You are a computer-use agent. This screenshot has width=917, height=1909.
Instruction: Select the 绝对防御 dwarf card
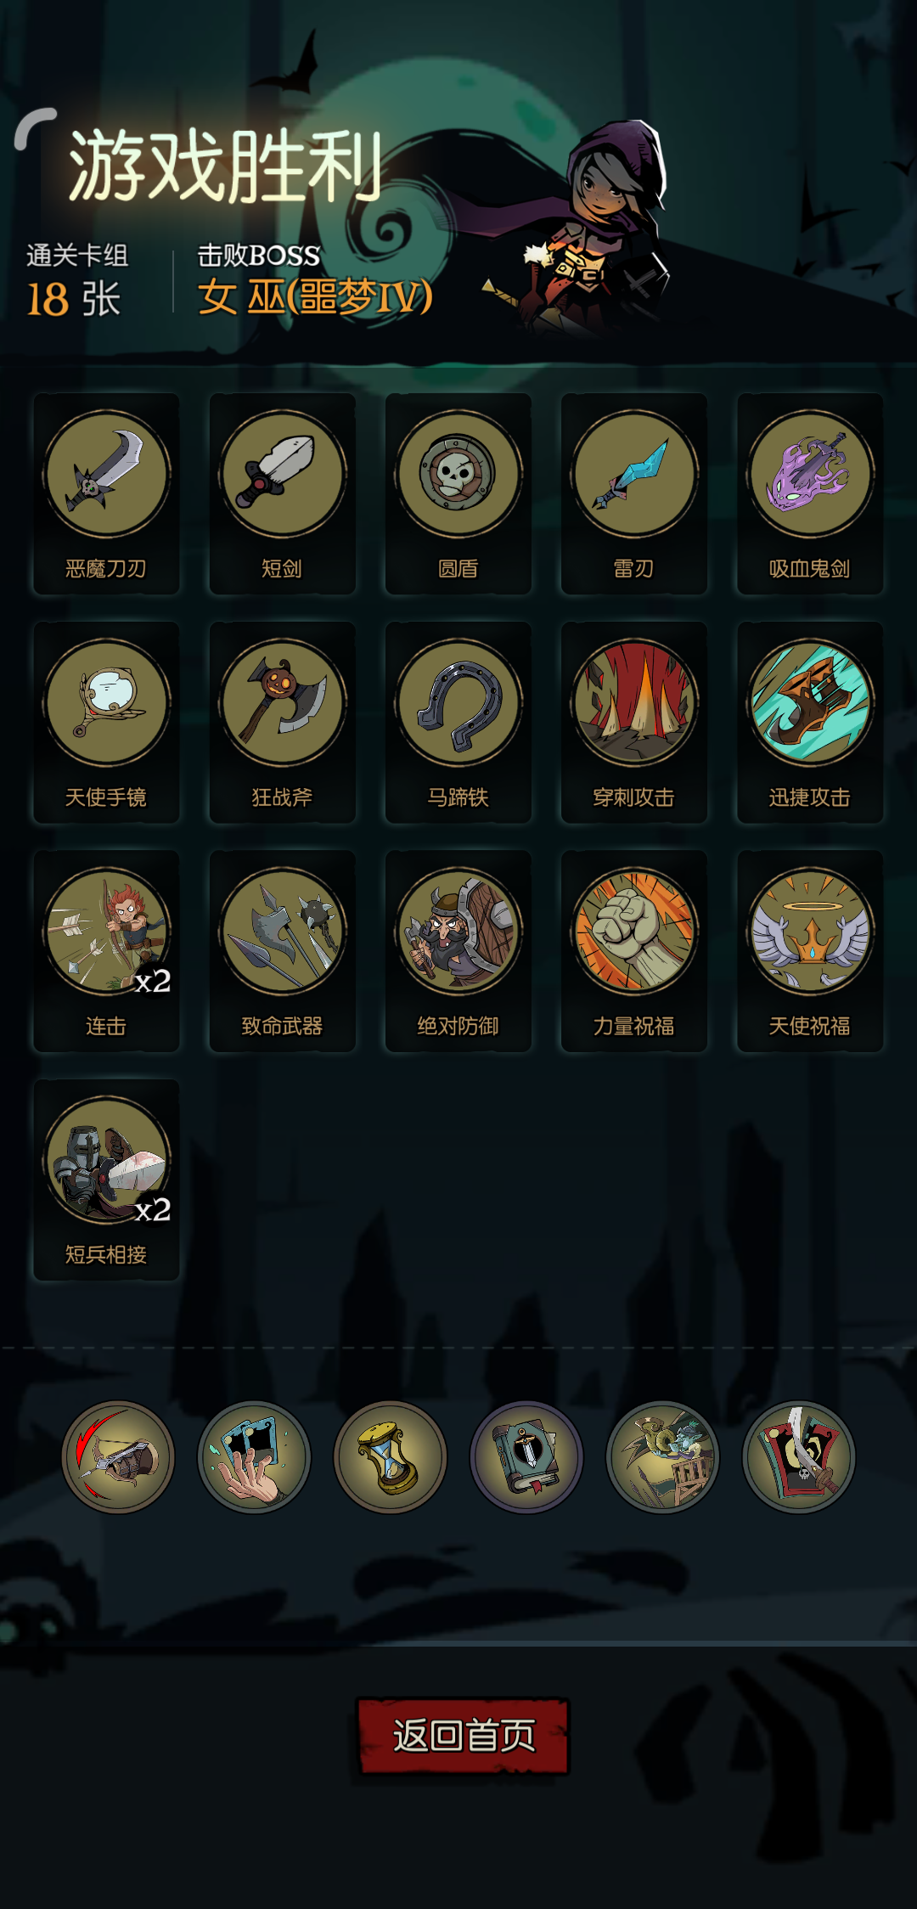click(x=458, y=951)
